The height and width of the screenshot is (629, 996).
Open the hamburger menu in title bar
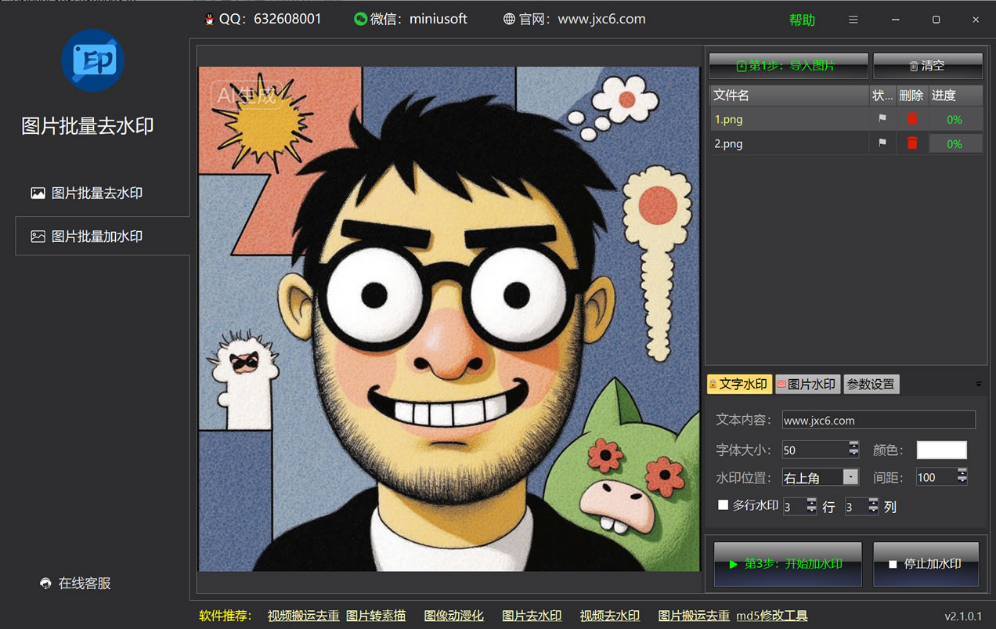point(853,20)
